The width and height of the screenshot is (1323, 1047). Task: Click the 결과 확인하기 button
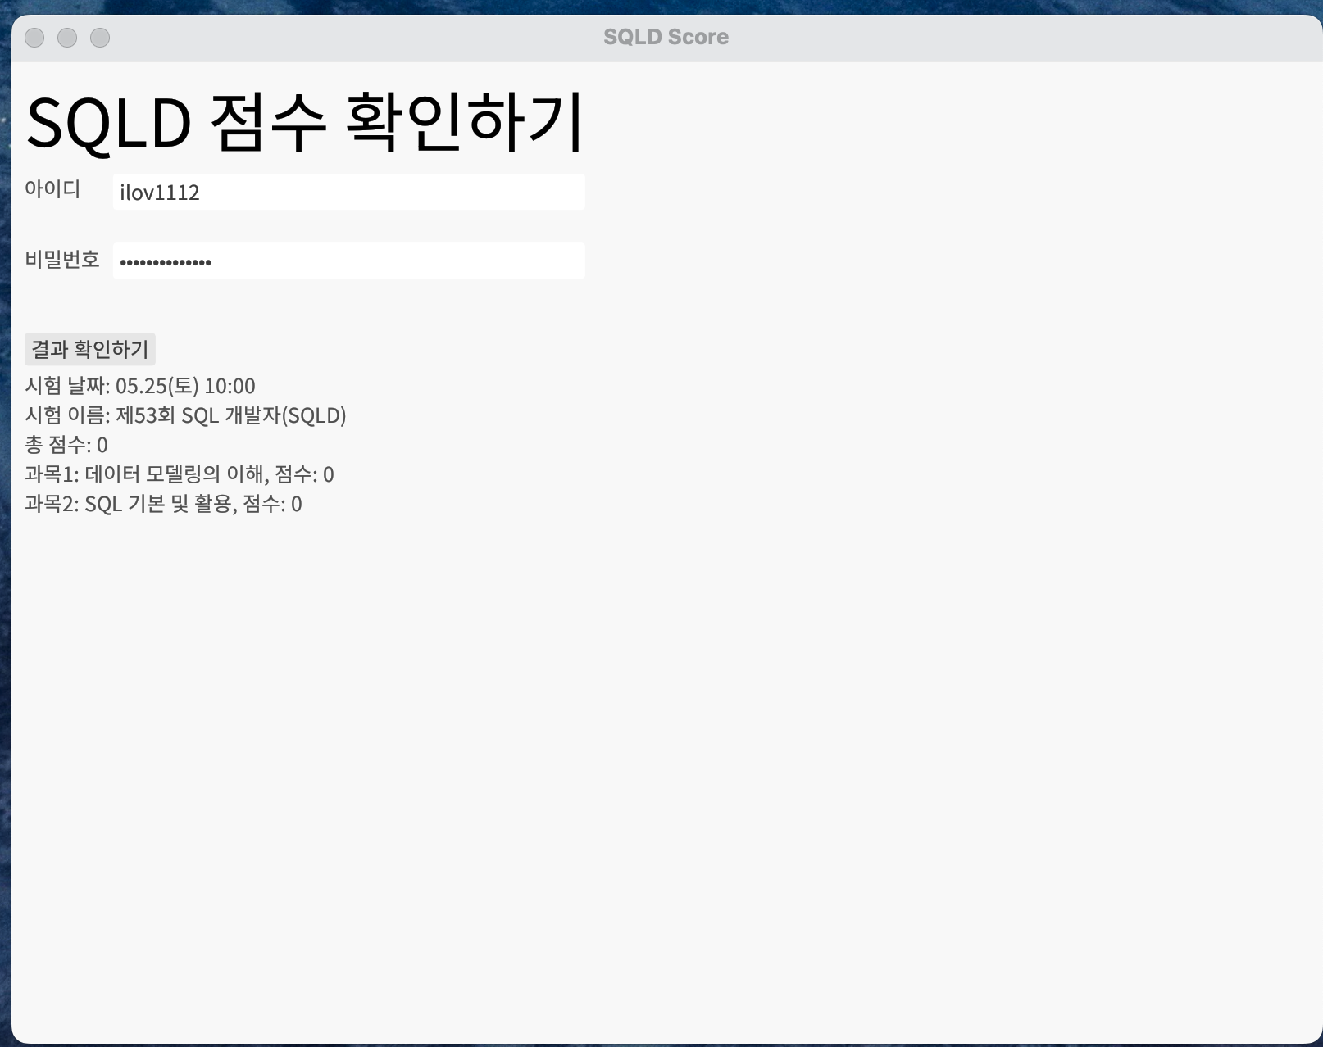tap(89, 349)
